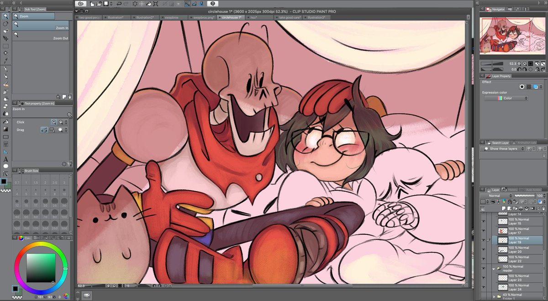Click the New file icon
This screenshot has width=548, height=301.
click(x=92, y=4)
